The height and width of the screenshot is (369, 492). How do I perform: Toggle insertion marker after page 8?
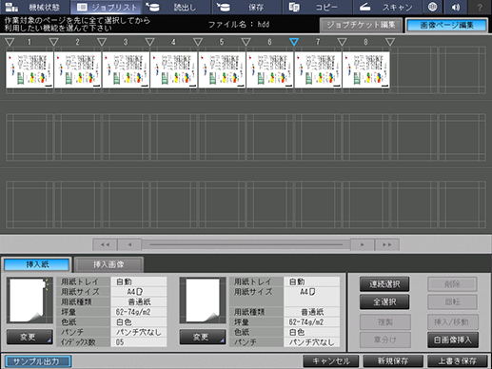click(x=390, y=42)
